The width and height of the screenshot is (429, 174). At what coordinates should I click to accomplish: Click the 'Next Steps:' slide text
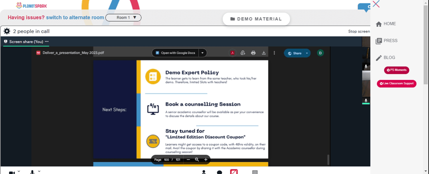pos(115,110)
